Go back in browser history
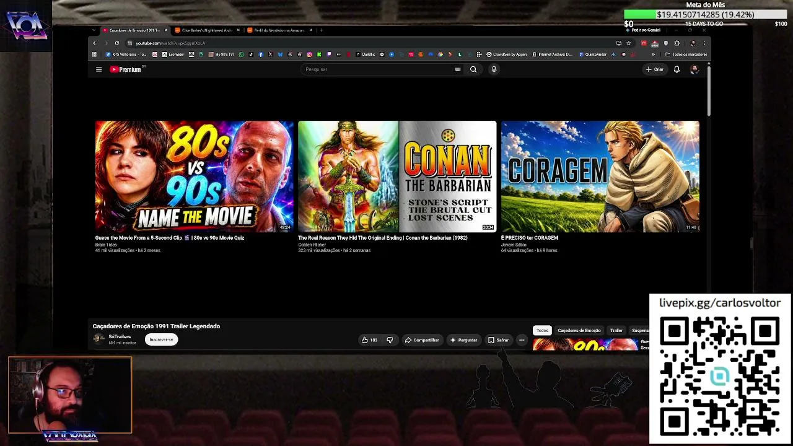Viewport: 793px width, 446px height. 95,43
